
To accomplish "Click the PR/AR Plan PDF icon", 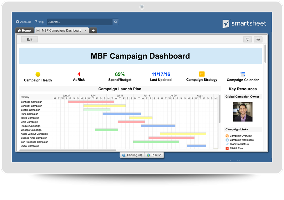I will pyautogui.click(x=227, y=148).
